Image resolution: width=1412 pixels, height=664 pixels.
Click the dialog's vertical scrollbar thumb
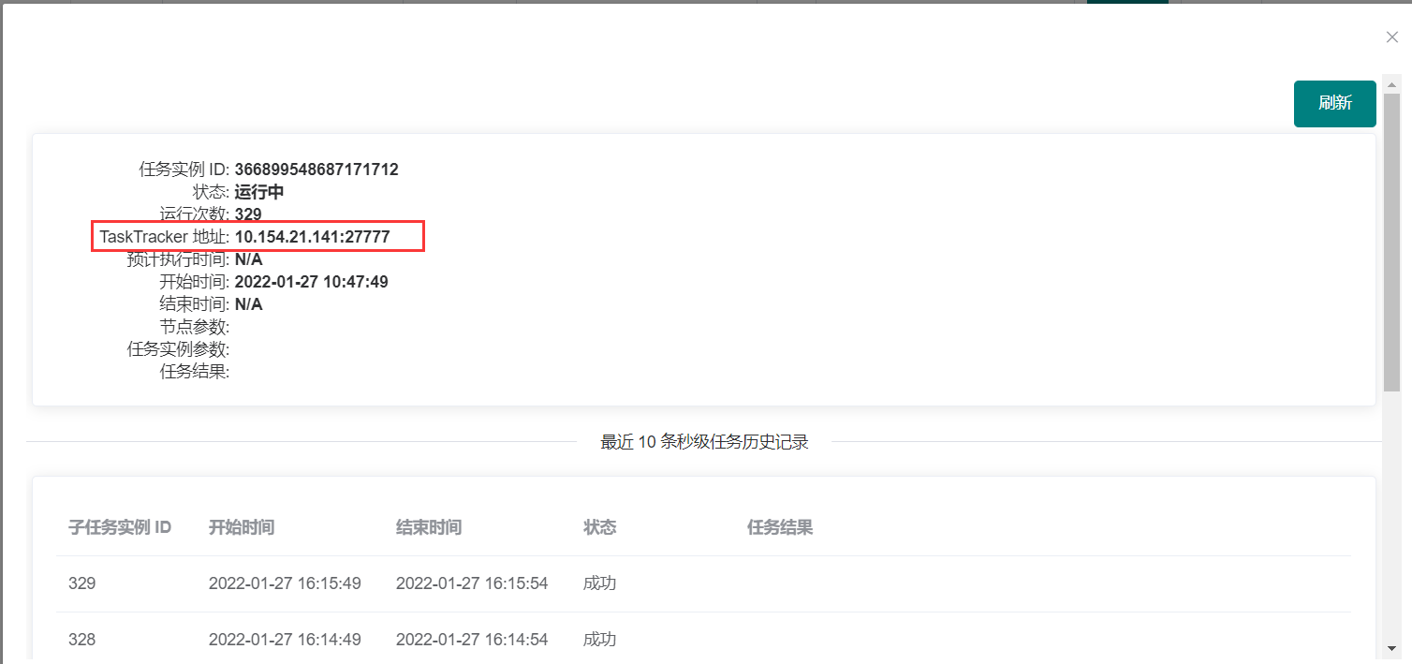1391,242
